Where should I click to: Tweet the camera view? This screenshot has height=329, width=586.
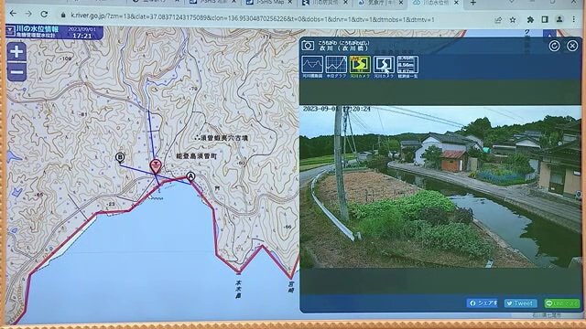pos(521,303)
